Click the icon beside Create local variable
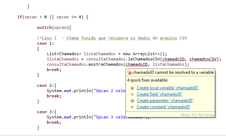This screenshot has width=226, height=136. [x=132, y=88]
